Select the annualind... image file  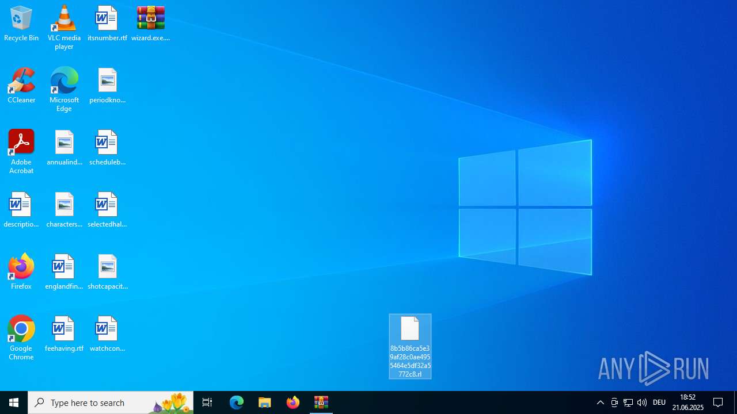64,148
